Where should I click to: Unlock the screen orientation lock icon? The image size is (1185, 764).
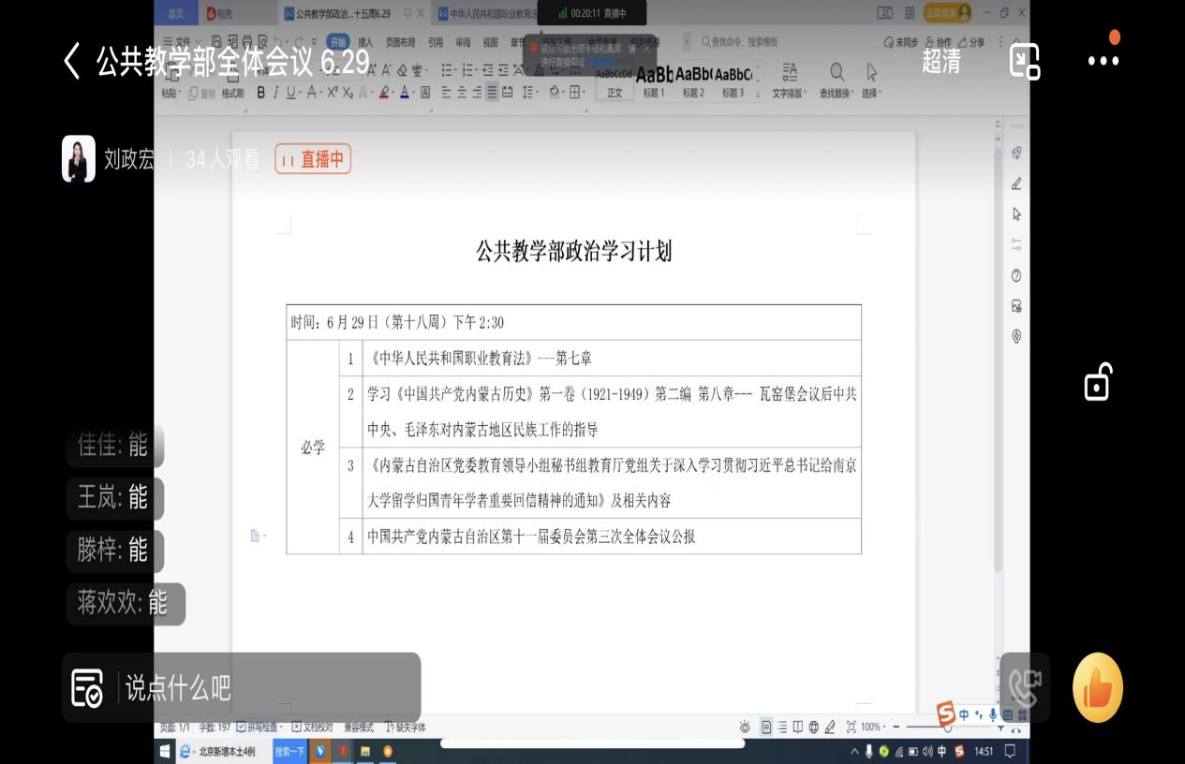[1097, 382]
